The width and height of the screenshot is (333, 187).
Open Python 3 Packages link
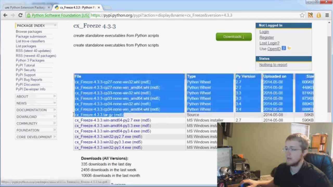coord(30,60)
